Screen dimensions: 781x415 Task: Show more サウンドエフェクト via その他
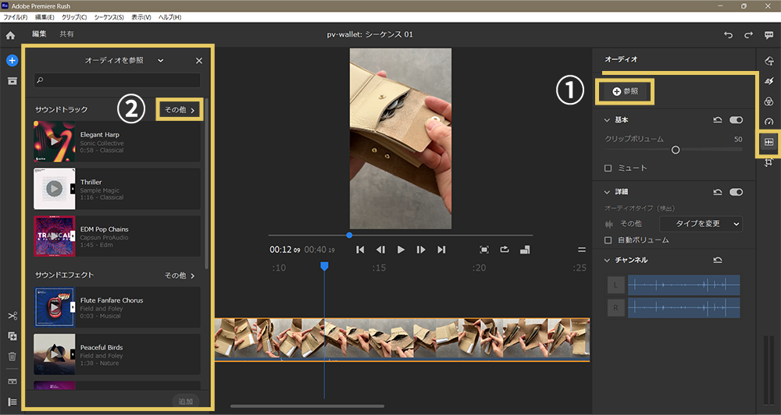click(x=180, y=275)
